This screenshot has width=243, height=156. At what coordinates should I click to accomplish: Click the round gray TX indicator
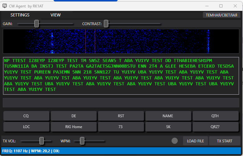[x=175, y=141]
